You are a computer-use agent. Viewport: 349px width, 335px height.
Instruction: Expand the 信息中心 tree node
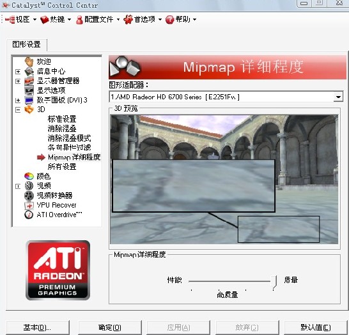pos(18,72)
